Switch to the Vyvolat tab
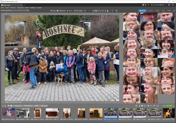The image size is (176, 123). pyautogui.click(x=150, y=11)
